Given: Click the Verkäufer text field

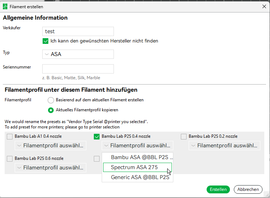Looking at the screenshot, I should (78, 31).
